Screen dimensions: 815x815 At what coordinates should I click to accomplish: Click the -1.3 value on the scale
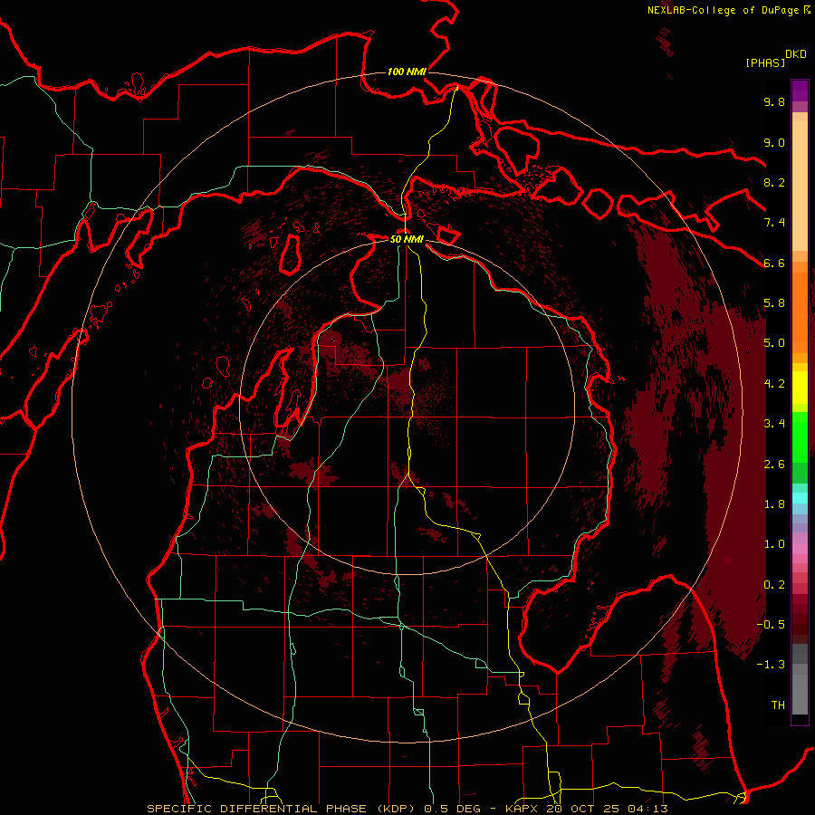coord(771,665)
